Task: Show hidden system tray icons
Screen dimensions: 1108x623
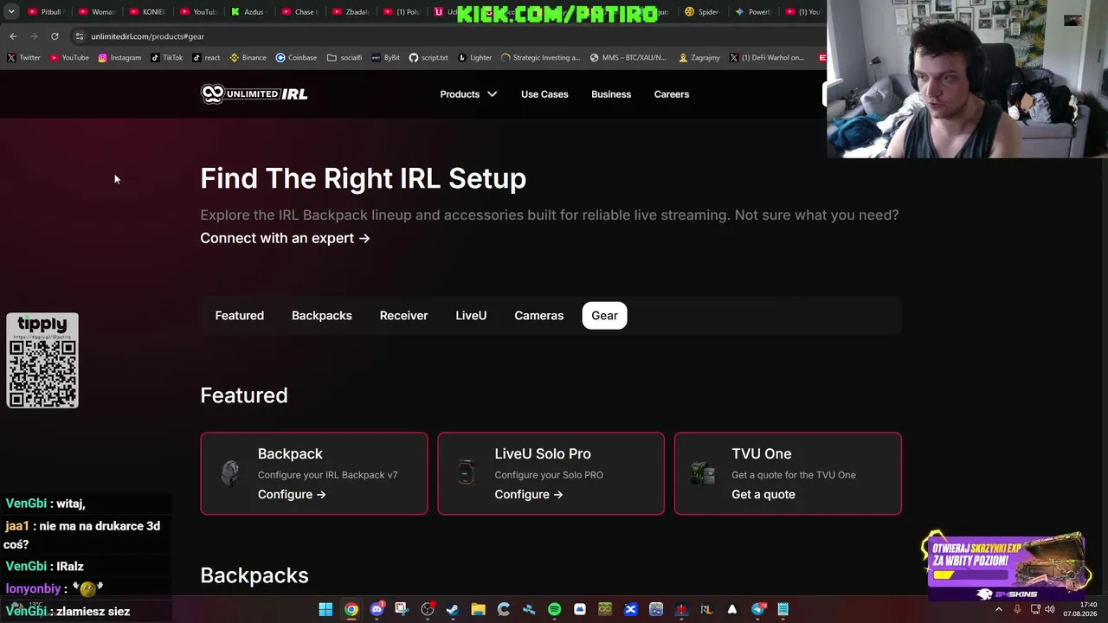Action: tap(998, 610)
